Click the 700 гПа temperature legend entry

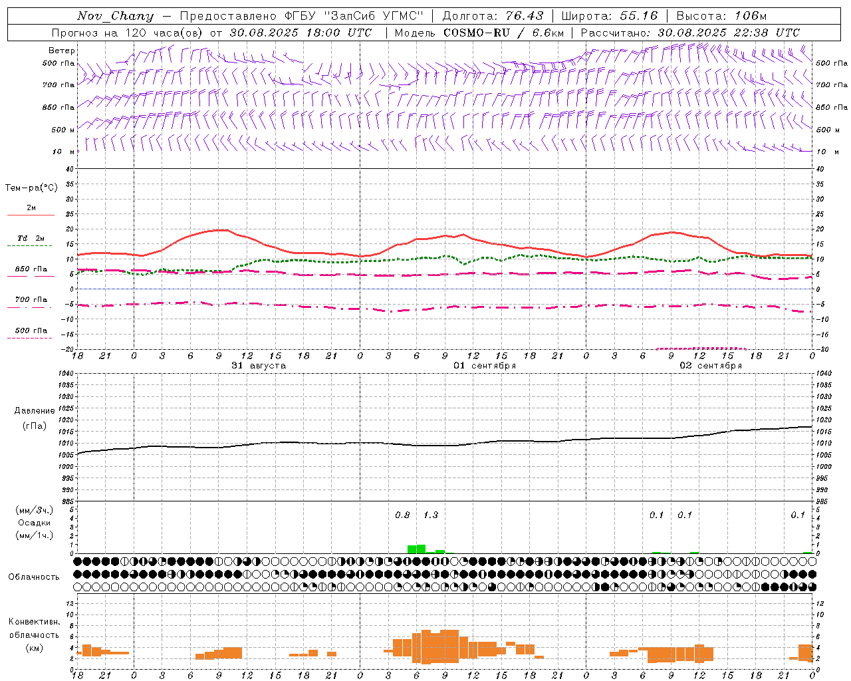pos(31,300)
